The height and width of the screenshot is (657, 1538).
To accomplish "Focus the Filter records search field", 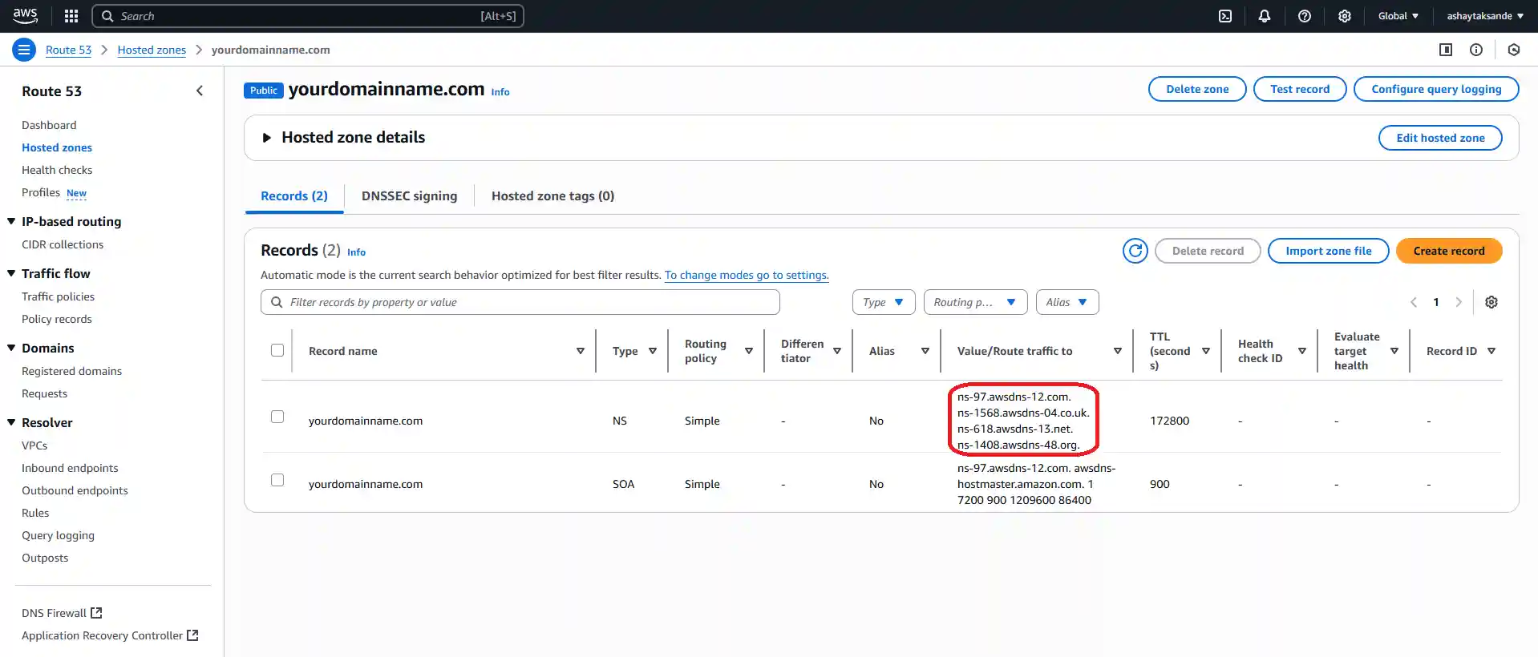I will point(520,302).
